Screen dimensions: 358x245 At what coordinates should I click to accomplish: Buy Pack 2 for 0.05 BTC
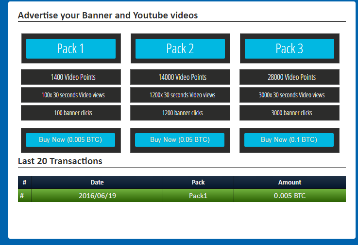[180, 139]
